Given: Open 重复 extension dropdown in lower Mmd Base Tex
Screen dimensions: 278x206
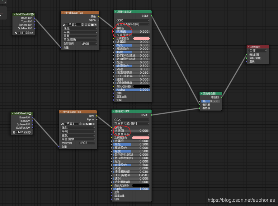Looking at the screenshot, I should pyautogui.click(x=78, y=135).
